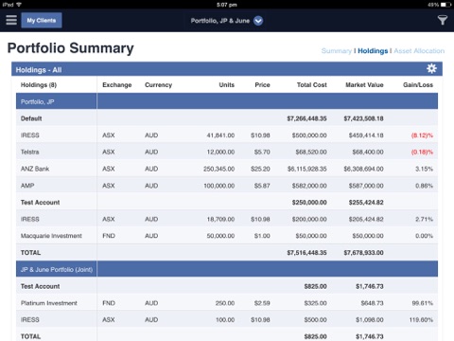Select the AMP holding row
This screenshot has height=341, width=454.
[x=227, y=186]
